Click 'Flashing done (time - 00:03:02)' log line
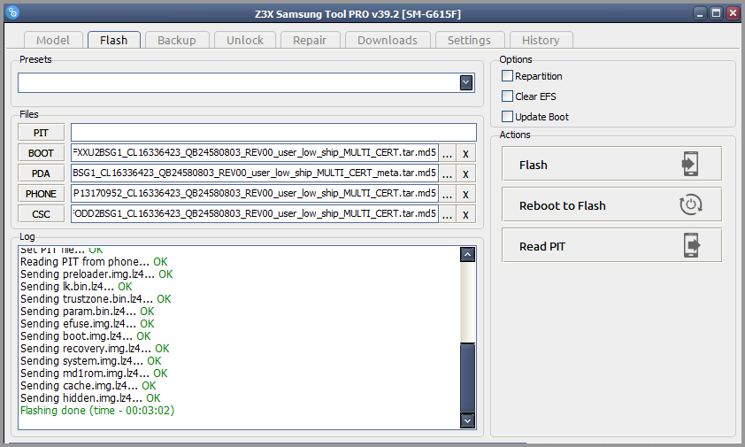745x447 pixels. click(x=97, y=411)
